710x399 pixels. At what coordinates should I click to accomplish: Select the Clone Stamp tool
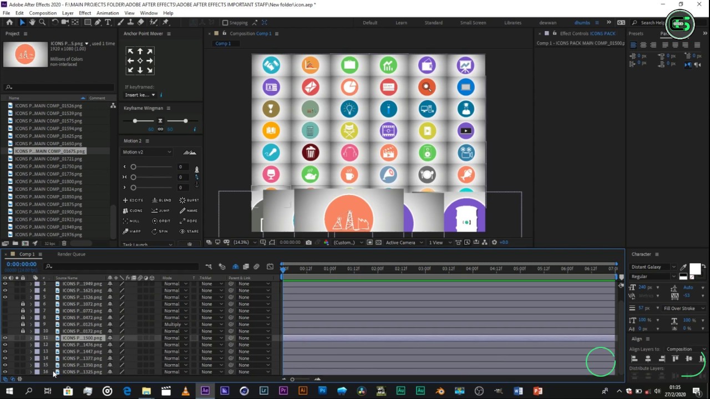point(131,22)
